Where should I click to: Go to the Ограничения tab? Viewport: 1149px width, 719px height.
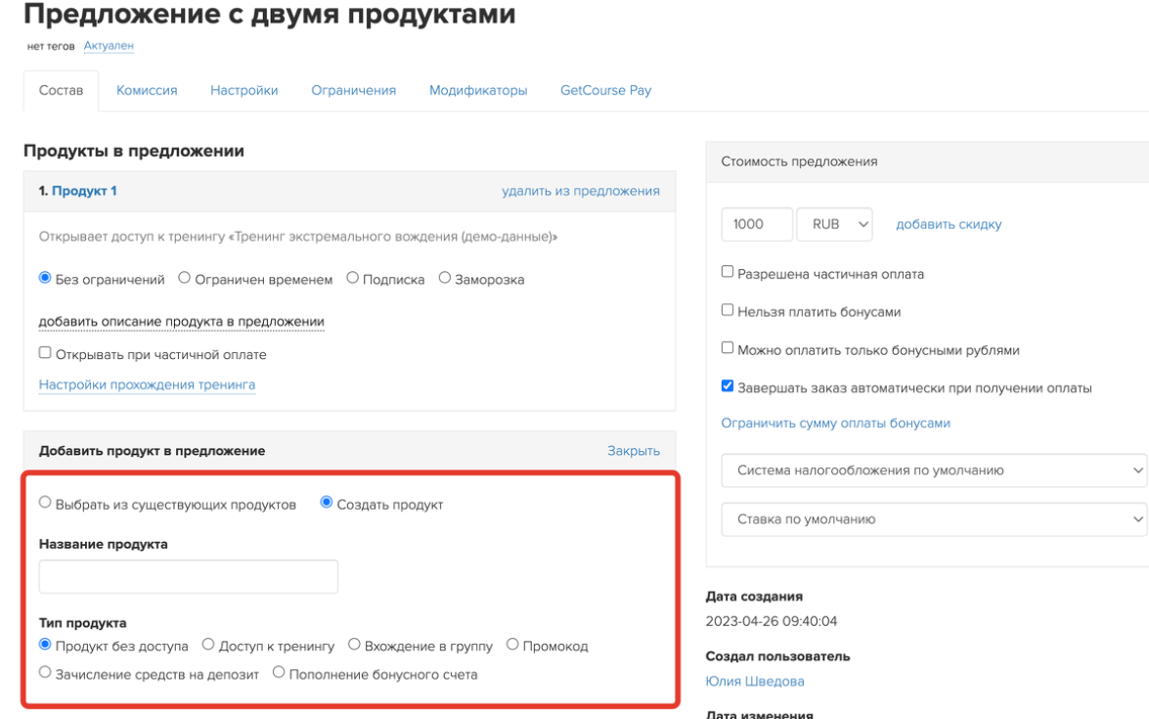(x=353, y=90)
